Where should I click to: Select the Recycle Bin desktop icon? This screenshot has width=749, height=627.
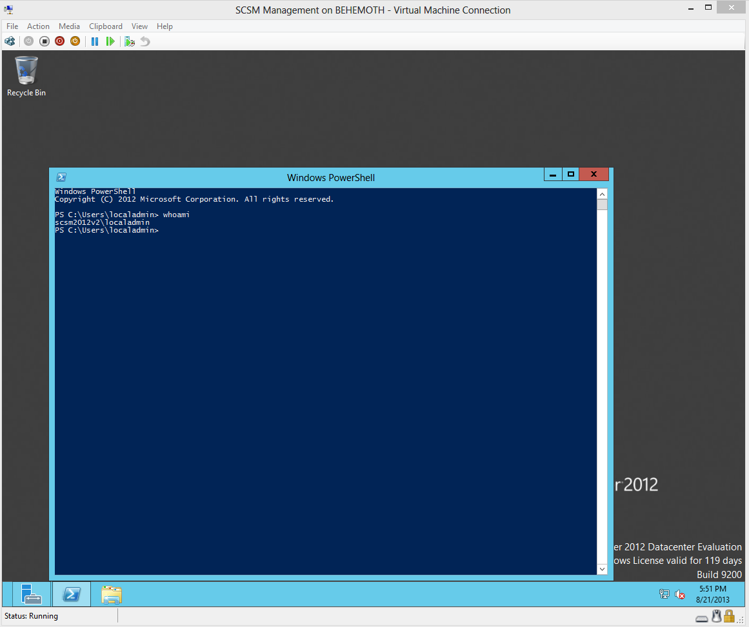pyautogui.click(x=26, y=76)
